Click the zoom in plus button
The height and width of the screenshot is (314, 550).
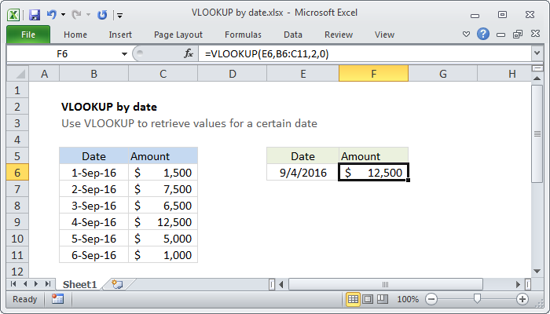tap(522, 299)
